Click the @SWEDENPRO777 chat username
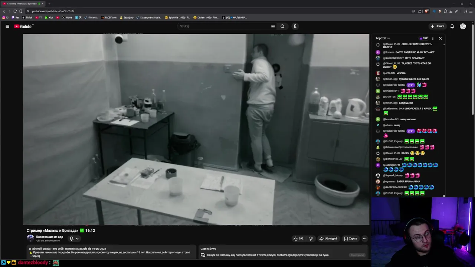 coord(393,58)
